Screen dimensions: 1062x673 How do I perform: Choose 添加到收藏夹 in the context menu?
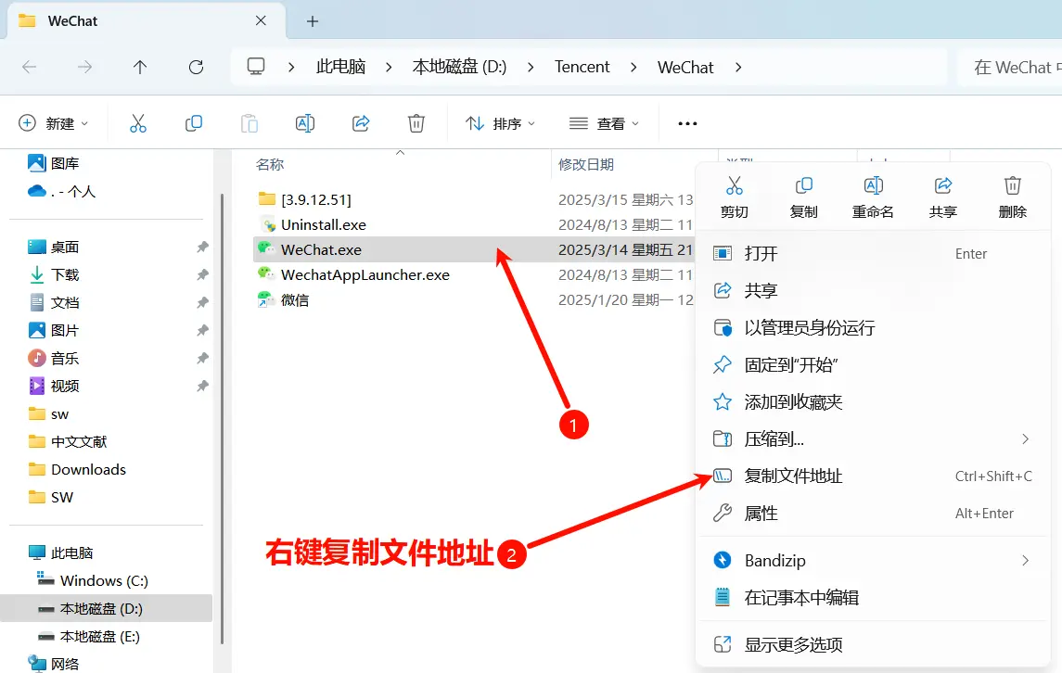point(873,402)
